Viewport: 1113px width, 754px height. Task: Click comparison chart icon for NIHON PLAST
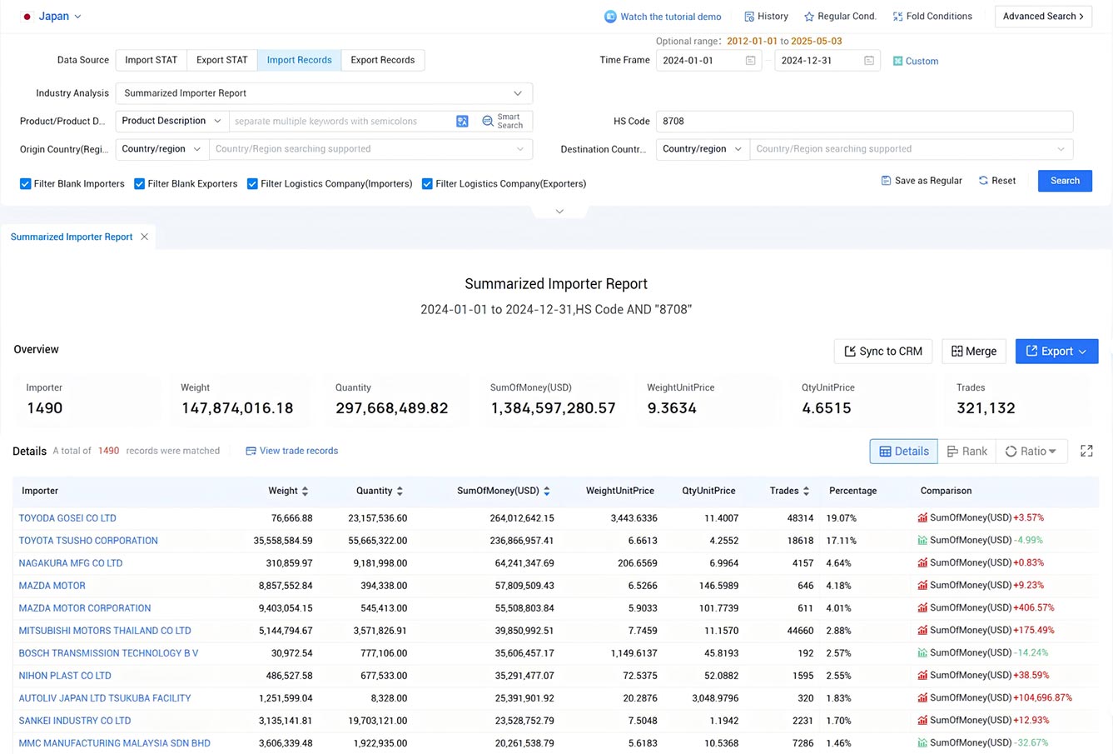tap(922, 676)
